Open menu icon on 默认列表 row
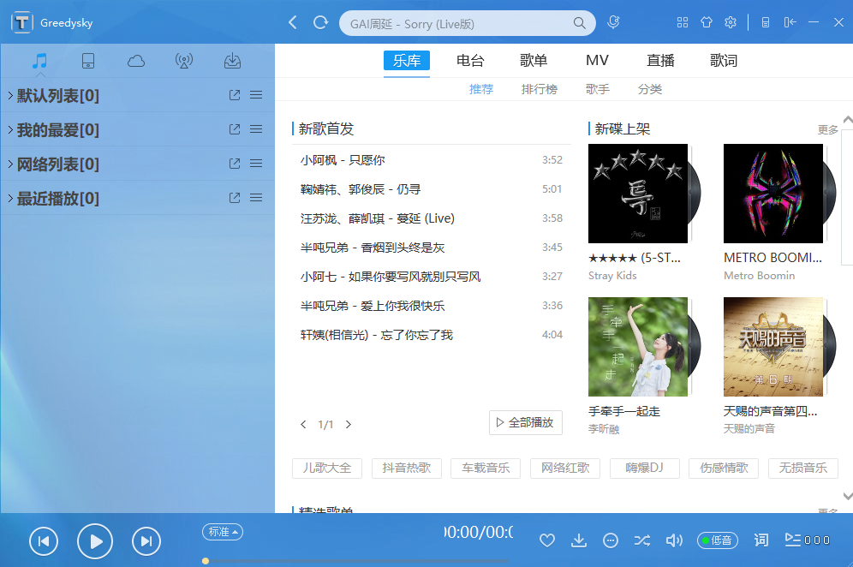This screenshot has width=853, height=567. [x=256, y=95]
